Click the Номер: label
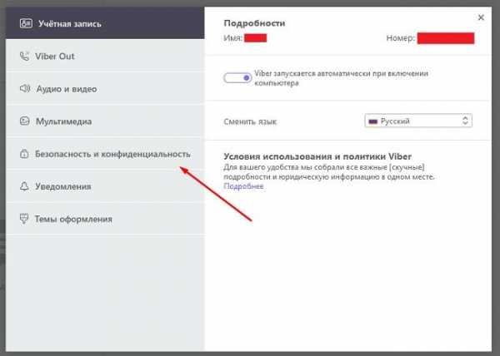 pyautogui.click(x=400, y=38)
